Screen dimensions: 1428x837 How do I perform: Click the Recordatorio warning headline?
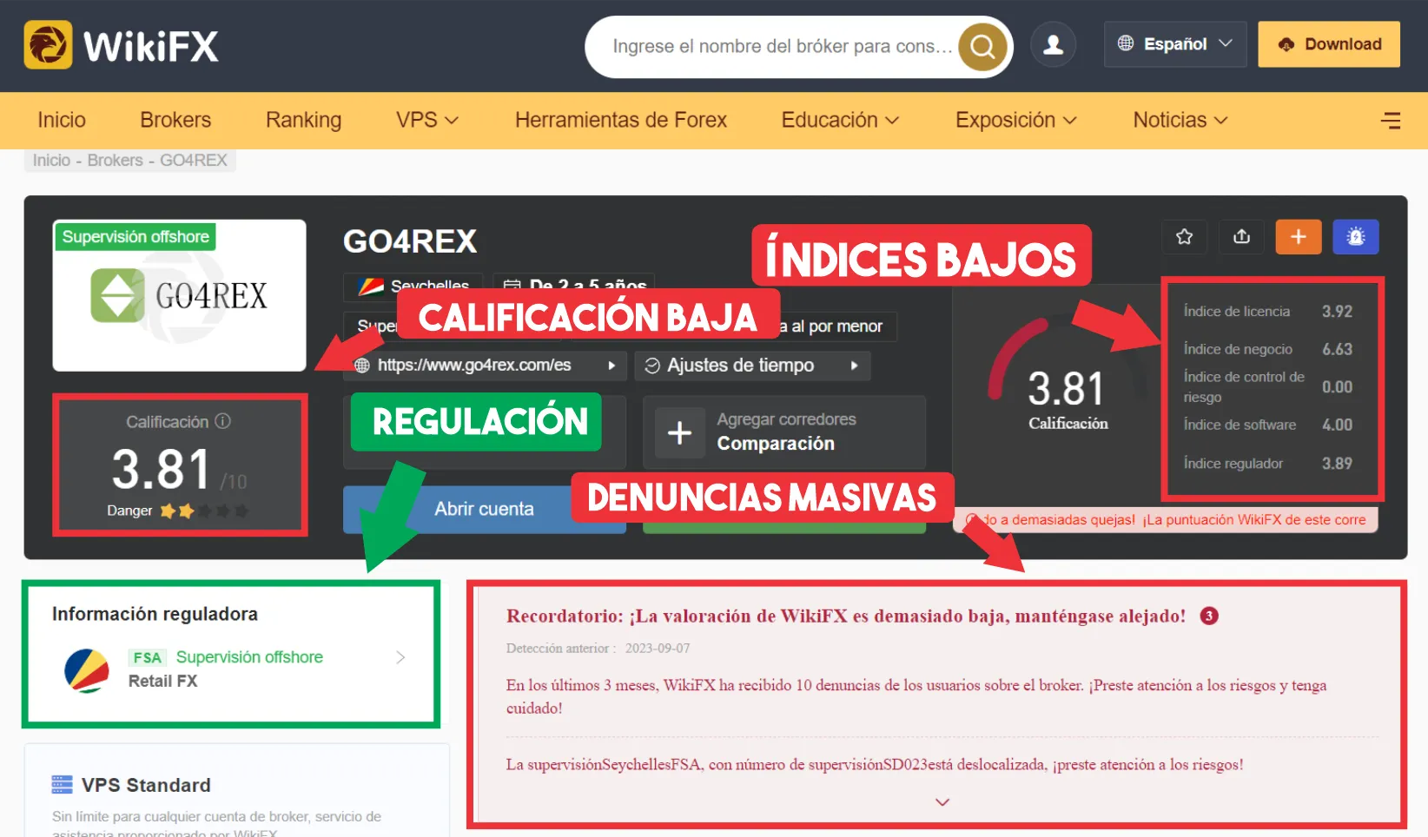[x=846, y=616]
